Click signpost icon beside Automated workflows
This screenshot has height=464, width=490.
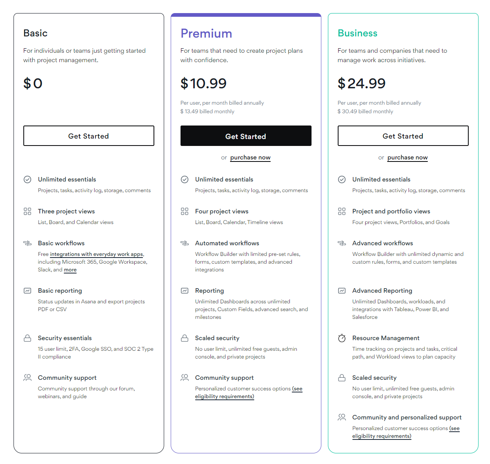tap(185, 243)
